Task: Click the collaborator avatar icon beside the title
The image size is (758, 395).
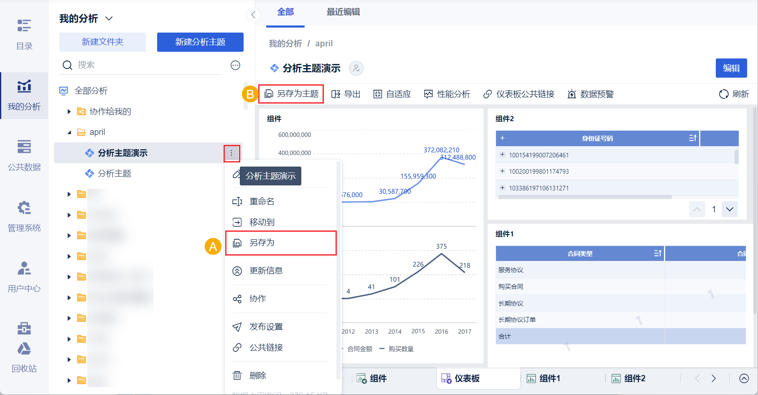Action: 356,68
